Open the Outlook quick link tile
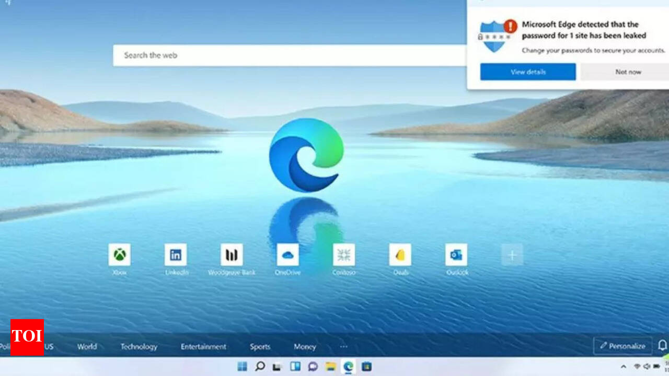The height and width of the screenshot is (376, 669). 456,255
